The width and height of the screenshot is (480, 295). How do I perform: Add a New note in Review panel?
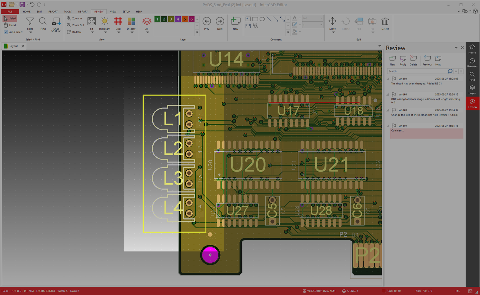393,61
